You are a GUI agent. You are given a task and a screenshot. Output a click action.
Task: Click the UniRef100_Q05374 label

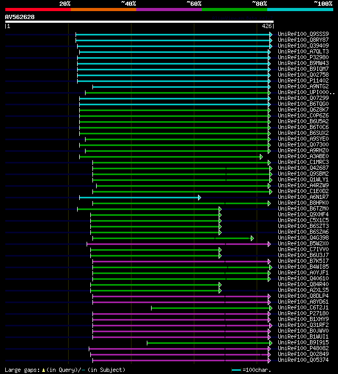click(303, 360)
